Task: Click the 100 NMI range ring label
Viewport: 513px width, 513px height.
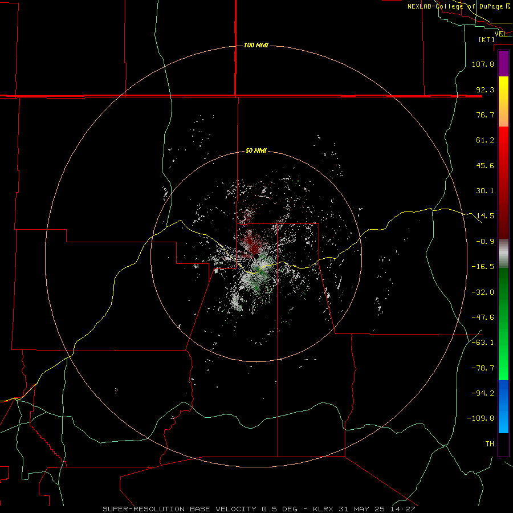Action: coord(256,45)
